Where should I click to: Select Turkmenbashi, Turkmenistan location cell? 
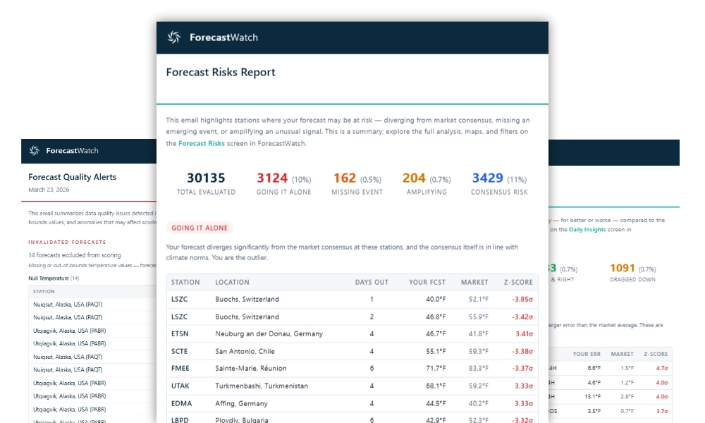coord(262,386)
